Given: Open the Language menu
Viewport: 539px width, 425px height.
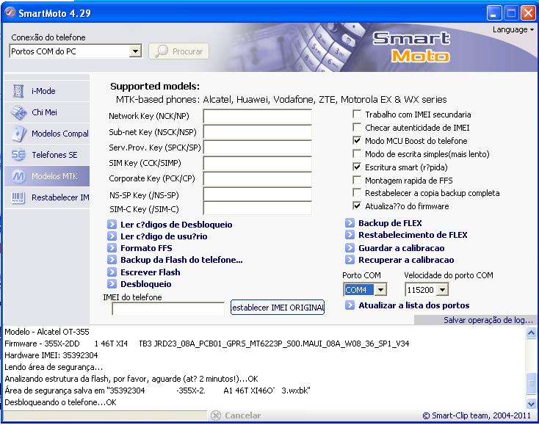Looking at the screenshot, I should click(x=513, y=30).
